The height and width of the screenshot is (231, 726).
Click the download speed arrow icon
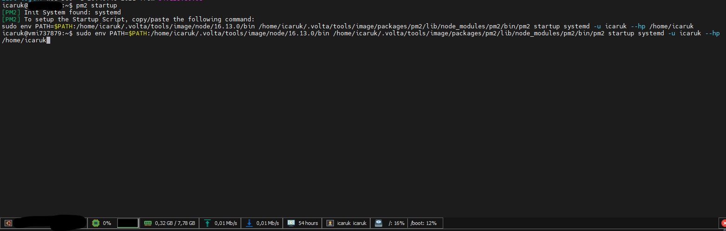click(x=249, y=223)
